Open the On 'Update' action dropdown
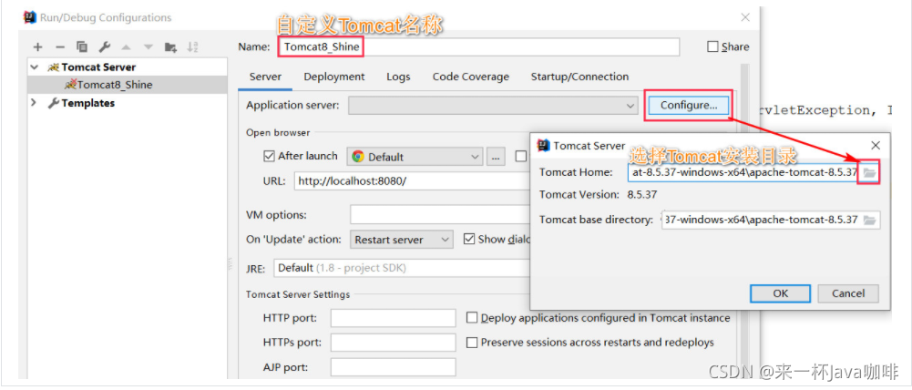 pyautogui.click(x=401, y=240)
